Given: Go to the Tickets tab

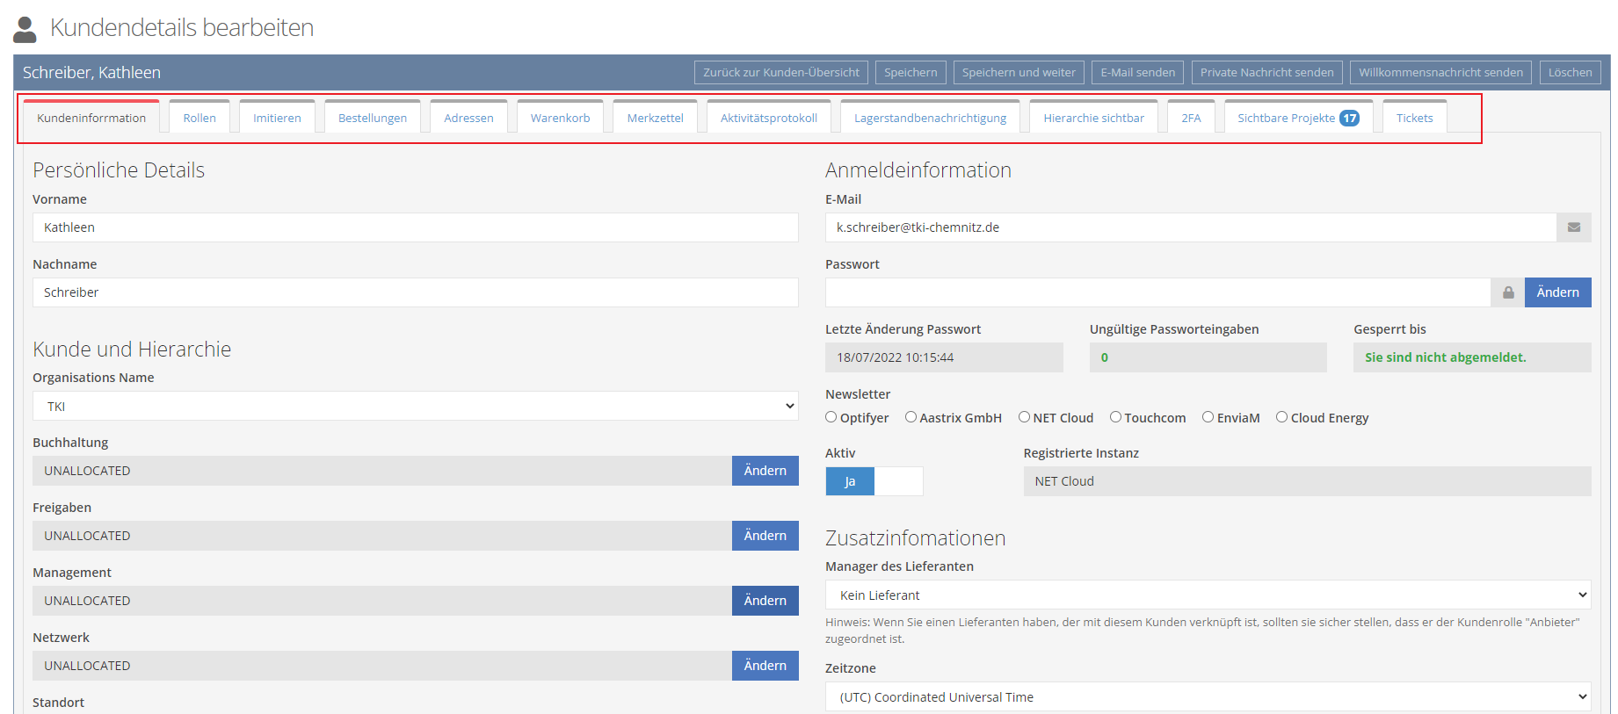Looking at the screenshot, I should 1414,119.
